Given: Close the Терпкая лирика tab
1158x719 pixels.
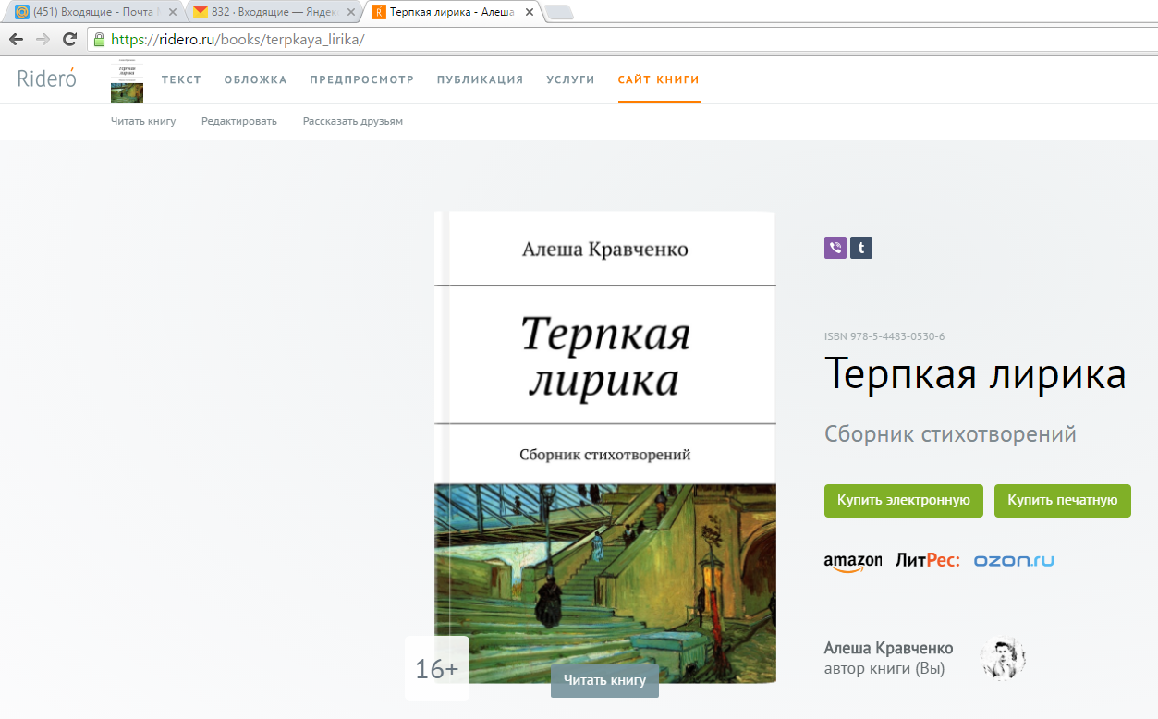Looking at the screenshot, I should click(x=529, y=12).
